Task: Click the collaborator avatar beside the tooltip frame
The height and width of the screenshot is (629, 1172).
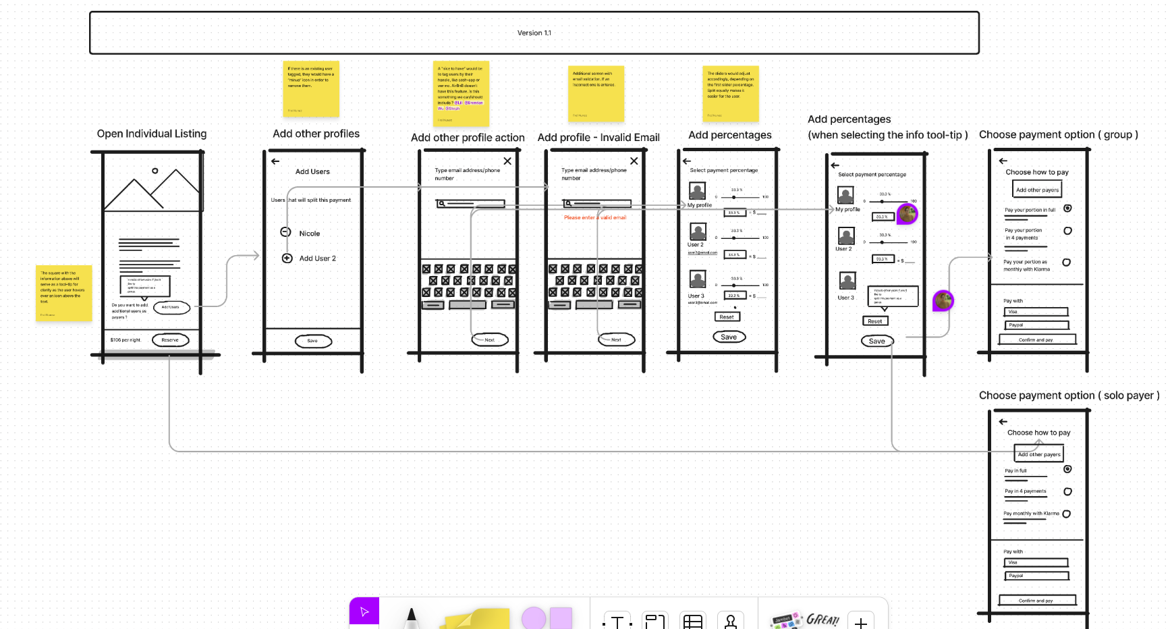Action: tap(943, 301)
